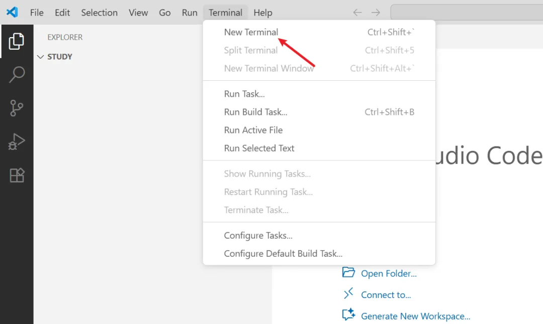The image size is (543, 324).
Task: Open Configure Tasks... entry
Action: tap(258, 235)
